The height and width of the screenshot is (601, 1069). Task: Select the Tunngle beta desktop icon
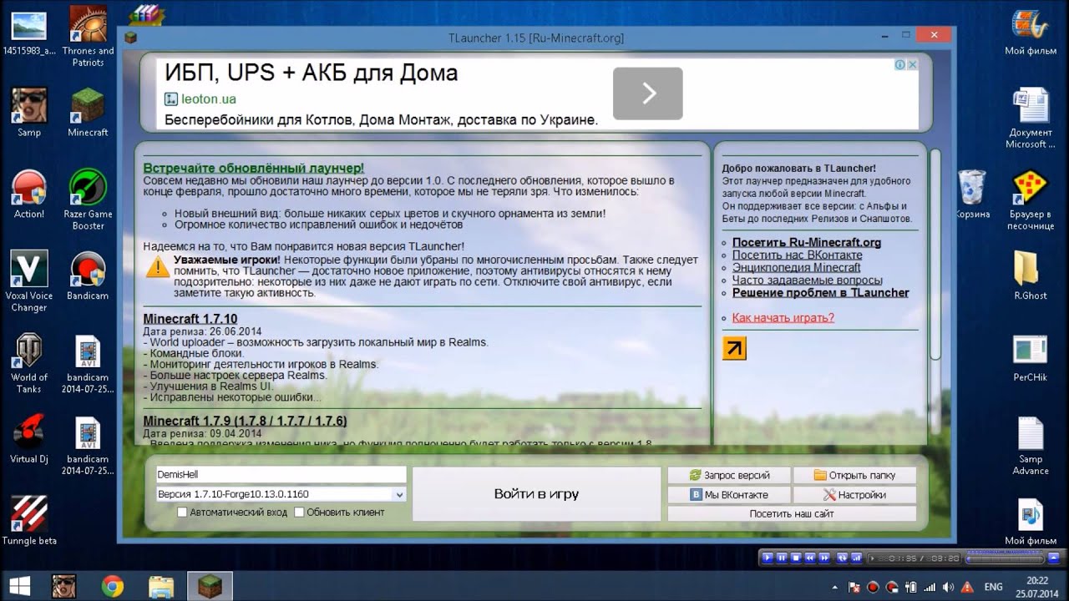(28, 521)
